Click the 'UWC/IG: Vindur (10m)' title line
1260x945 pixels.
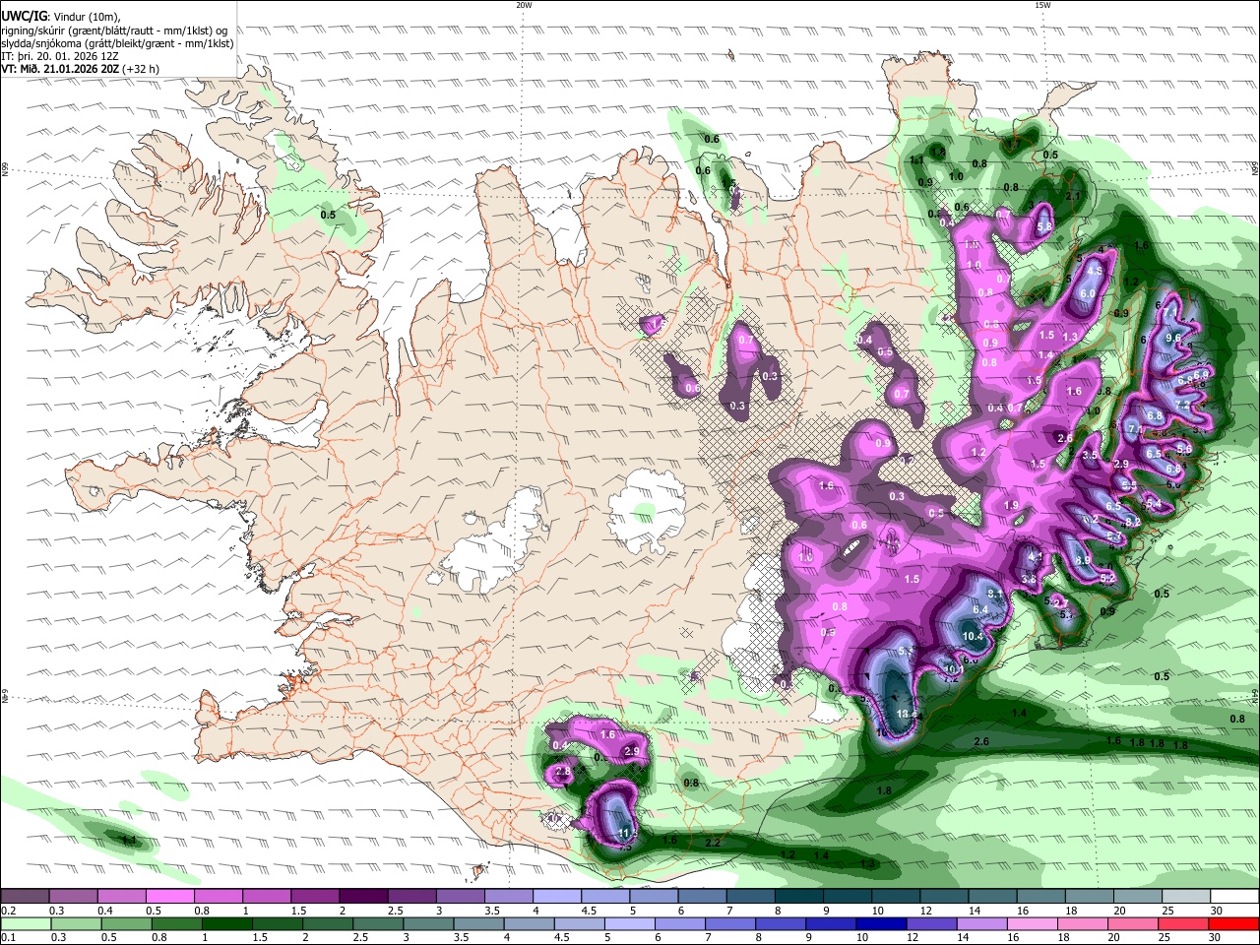(61, 16)
